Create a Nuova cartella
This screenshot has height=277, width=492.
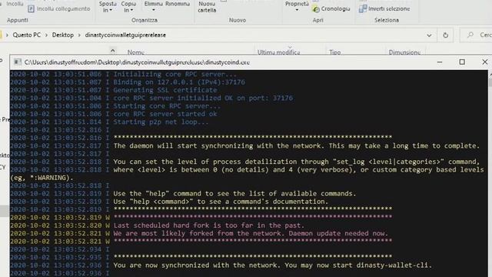pyautogui.click(x=207, y=7)
